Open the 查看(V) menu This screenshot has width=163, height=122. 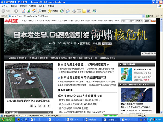point(23,6)
